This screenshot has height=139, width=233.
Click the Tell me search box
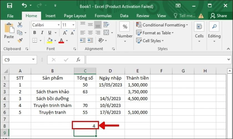[184, 16]
